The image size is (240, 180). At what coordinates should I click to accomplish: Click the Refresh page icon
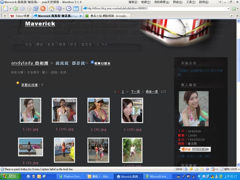[36, 9]
